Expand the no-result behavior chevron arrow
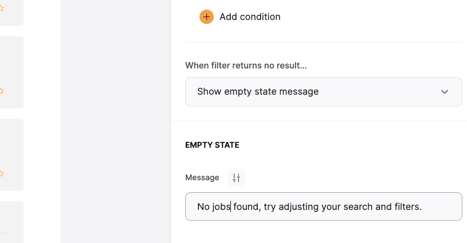The width and height of the screenshot is (467, 243). coord(444,92)
